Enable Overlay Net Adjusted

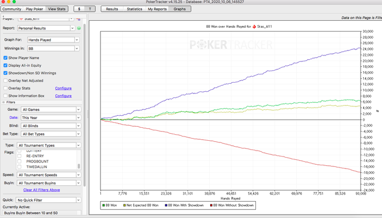click(x=5, y=80)
